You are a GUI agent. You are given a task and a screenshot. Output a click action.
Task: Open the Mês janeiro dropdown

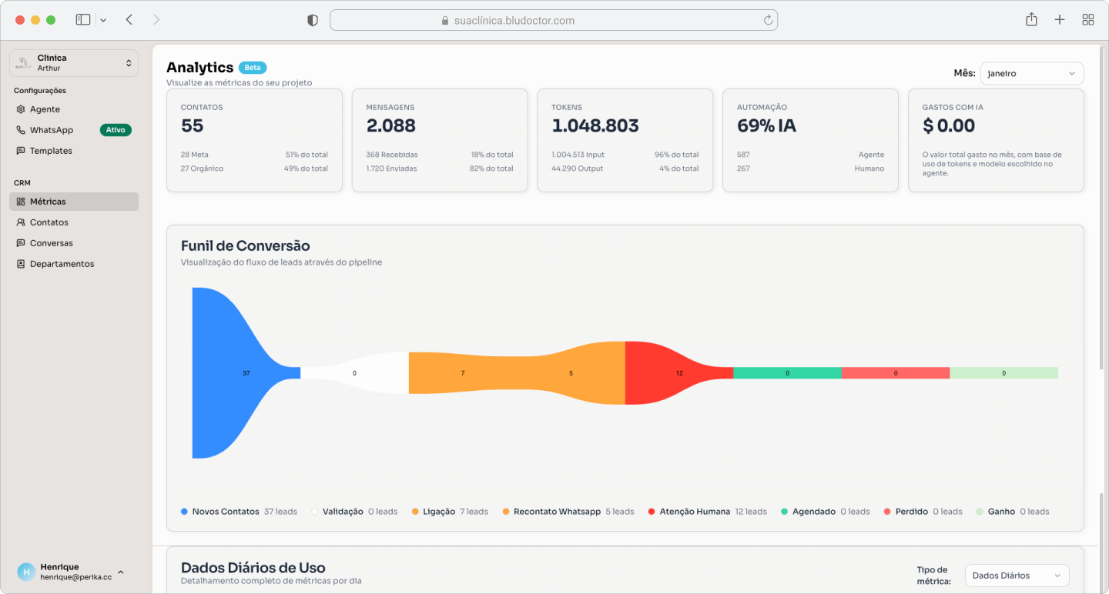[1031, 74]
